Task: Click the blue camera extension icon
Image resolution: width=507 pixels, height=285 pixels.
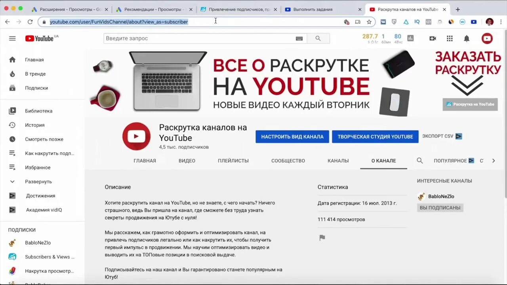Action: pyautogui.click(x=474, y=22)
